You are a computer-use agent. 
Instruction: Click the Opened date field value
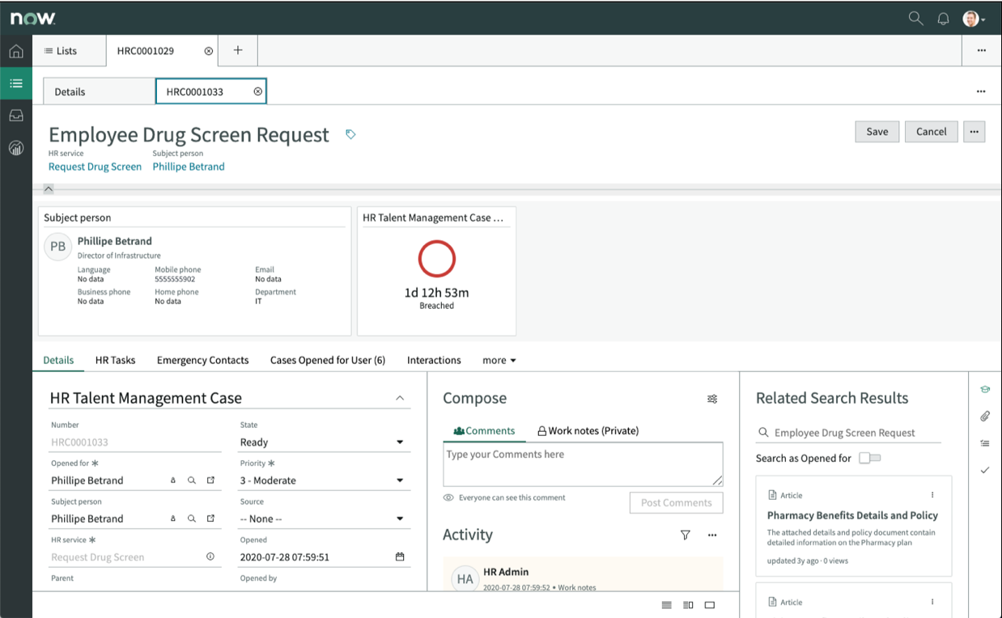coord(284,557)
